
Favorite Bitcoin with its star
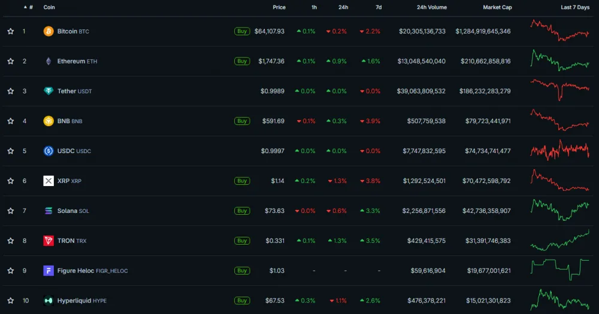click(x=11, y=31)
